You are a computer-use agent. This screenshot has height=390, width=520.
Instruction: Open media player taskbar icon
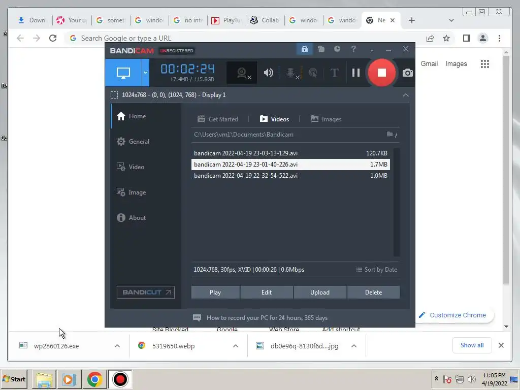pos(69,379)
